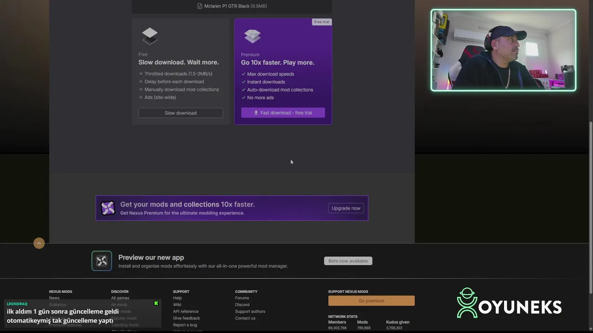
Task: Click Get your mods and collections 10x faster text
Action: tap(188, 204)
